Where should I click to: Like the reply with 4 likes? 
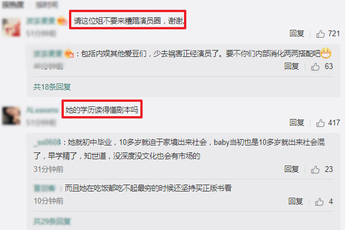tap(319, 202)
